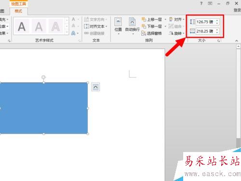
Task: Click the vertical scrollbar up arrow
Action: [238, 46]
